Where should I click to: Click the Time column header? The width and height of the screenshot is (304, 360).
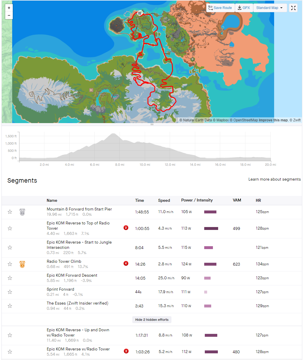(x=140, y=200)
